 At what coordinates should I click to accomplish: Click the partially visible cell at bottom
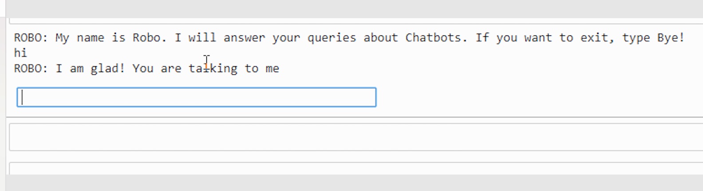pos(355,169)
